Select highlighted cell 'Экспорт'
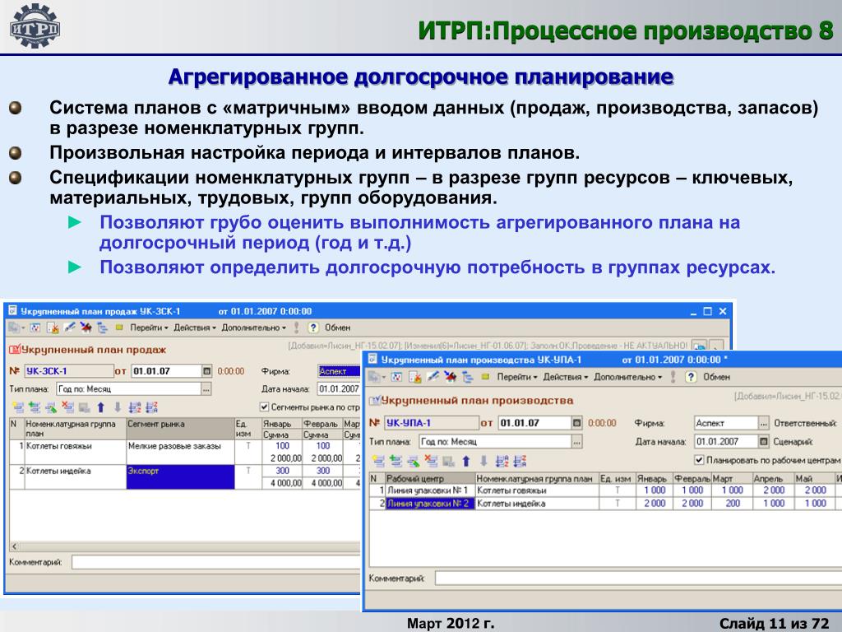 coord(180,476)
